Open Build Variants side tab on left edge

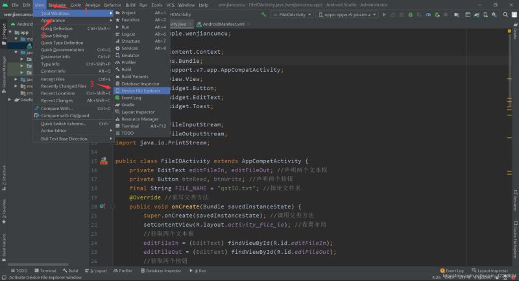(4, 247)
